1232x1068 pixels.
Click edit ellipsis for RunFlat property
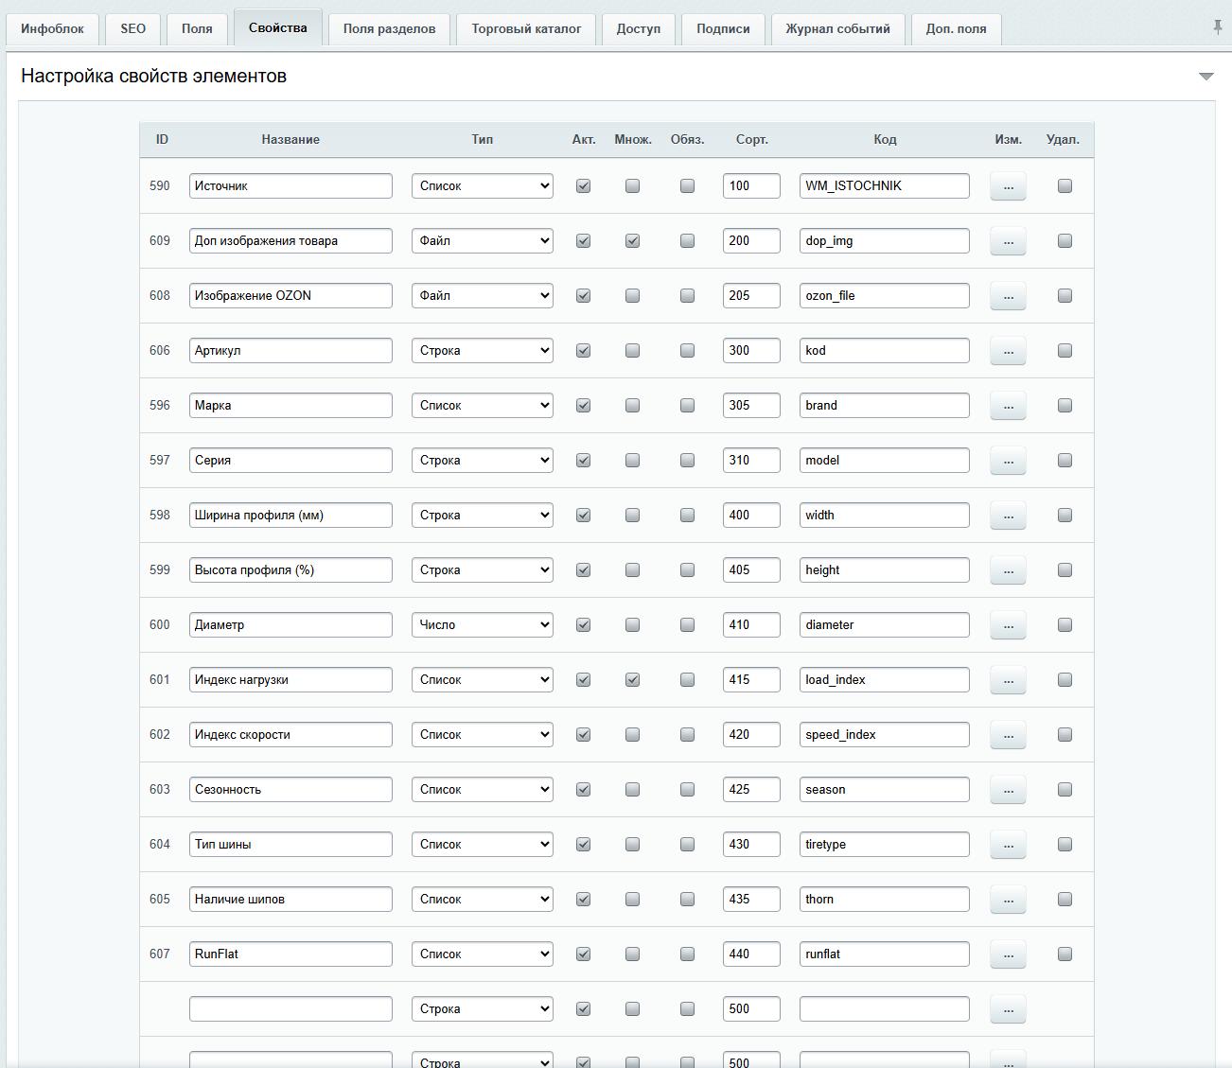coord(1008,954)
